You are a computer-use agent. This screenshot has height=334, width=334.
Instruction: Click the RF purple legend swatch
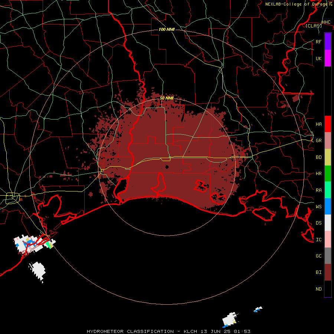(328, 42)
